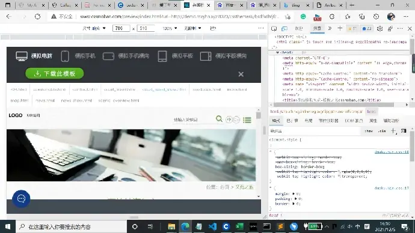Viewport: 415px width, 233px height.
Task: Switch to the Elements tab in DevTools
Action: [317, 28]
